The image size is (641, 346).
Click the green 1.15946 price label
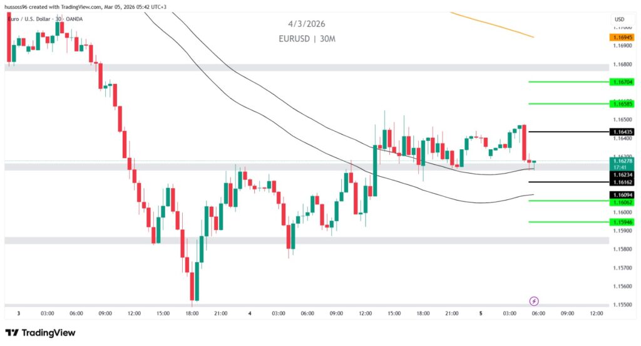point(623,222)
